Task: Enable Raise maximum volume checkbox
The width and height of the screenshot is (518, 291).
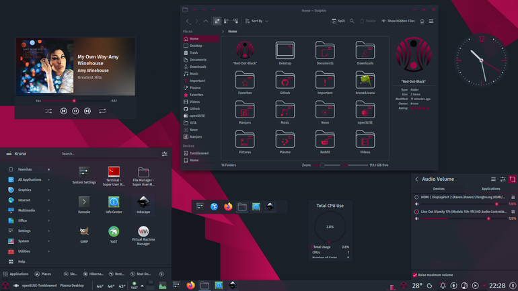Action: tap(415, 275)
